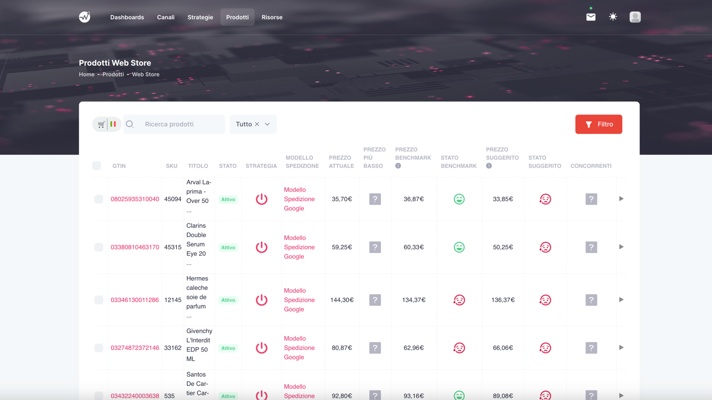Check the box for GTIN 03346130011286
712x400 pixels.
click(99, 300)
